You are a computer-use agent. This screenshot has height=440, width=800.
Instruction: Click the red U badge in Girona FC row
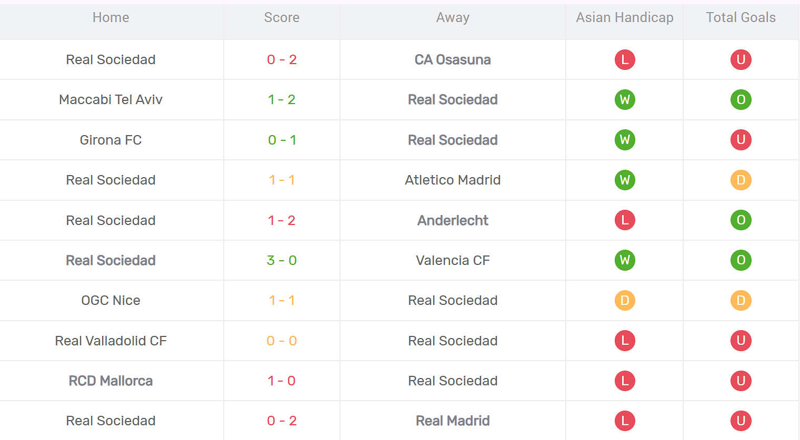(x=741, y=140)
